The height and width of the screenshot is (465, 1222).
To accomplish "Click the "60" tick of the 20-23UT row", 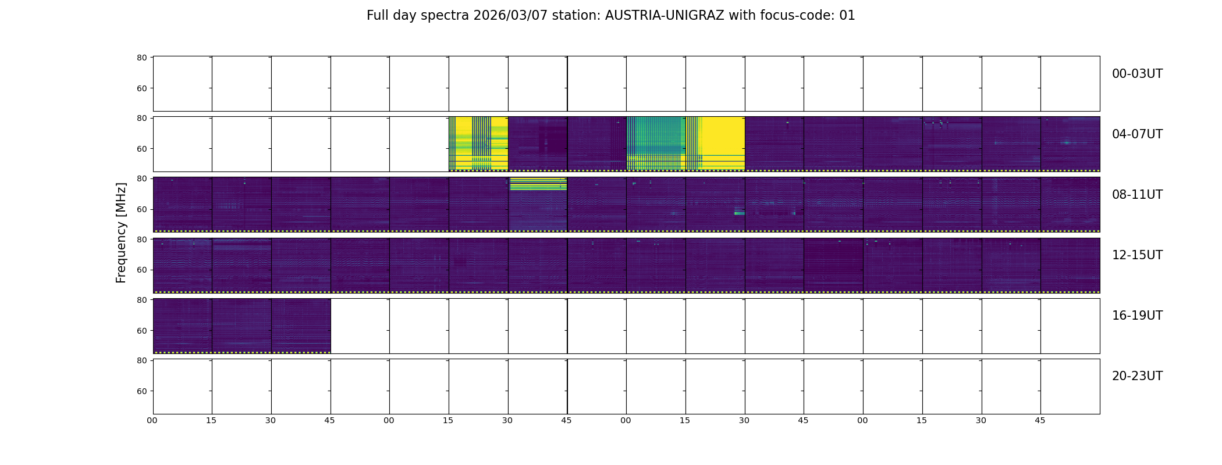I will click(x=141, y=391).
